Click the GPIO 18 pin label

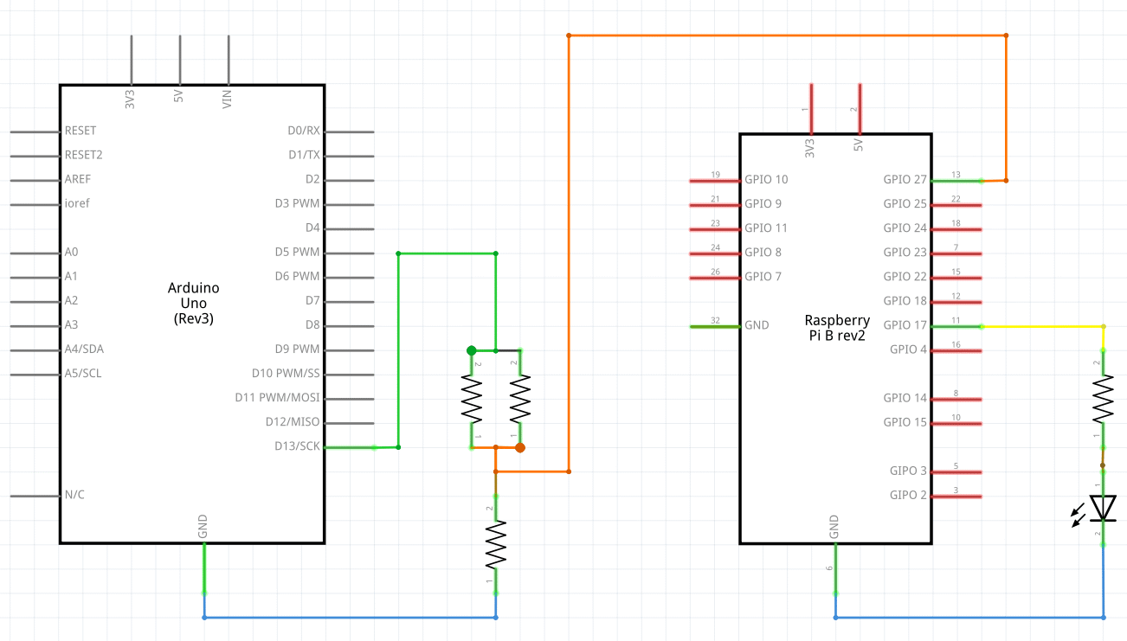905,301
